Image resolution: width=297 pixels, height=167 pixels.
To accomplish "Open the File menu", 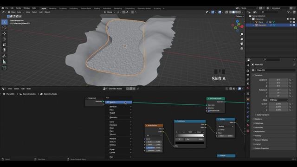I will [x=7, y=8].
